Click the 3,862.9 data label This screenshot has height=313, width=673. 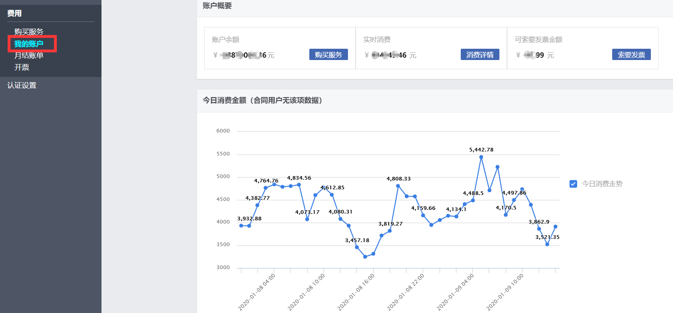click(539, 222)
